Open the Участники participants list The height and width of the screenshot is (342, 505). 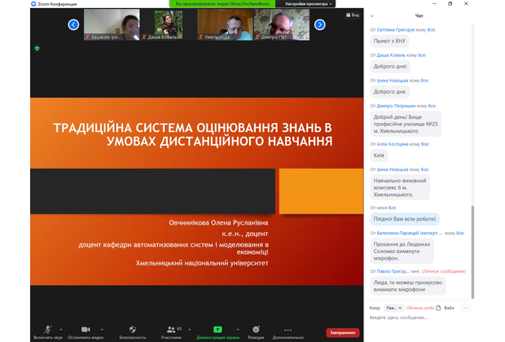coord(171,329)
